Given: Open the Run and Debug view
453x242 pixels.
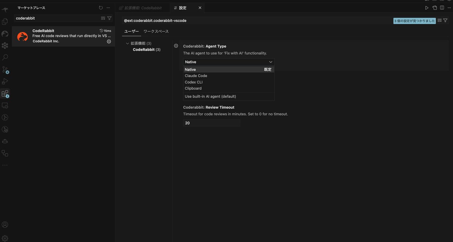Looking at the screenshot, I should click(5, 81).
